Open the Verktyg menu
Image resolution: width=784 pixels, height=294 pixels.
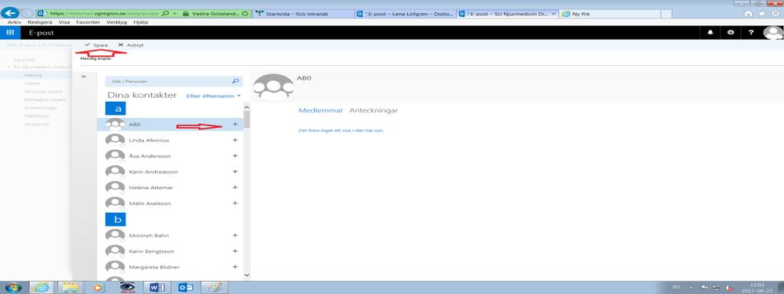pos(116,22)
